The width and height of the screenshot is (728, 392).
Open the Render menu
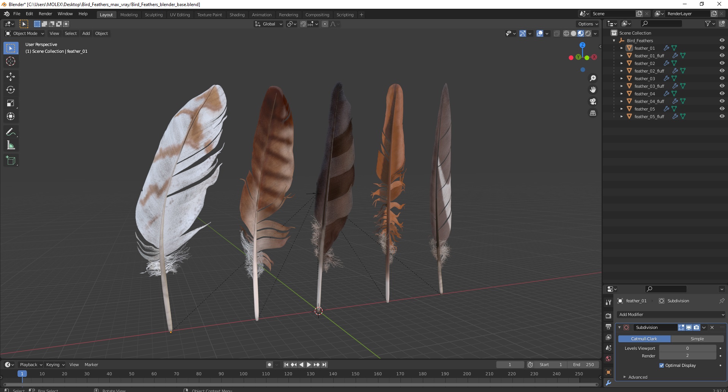coord(45,14)
